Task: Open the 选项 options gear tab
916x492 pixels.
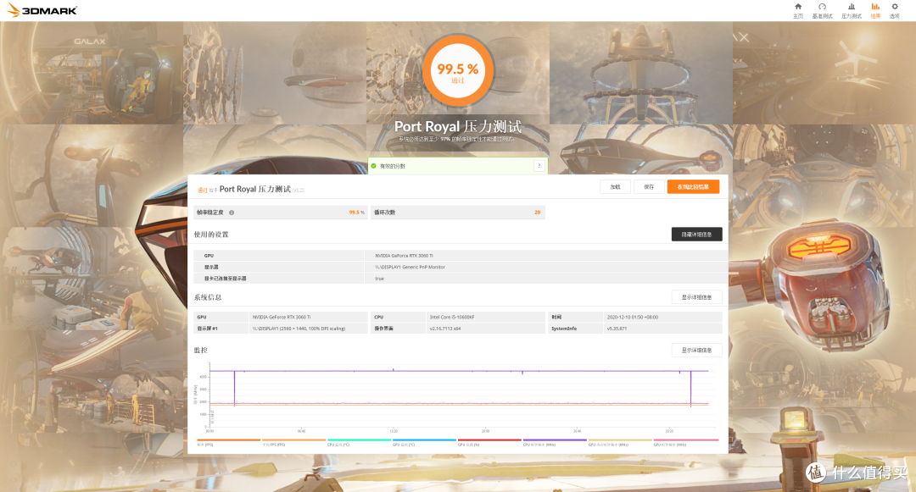Action: tap(895, 10)
